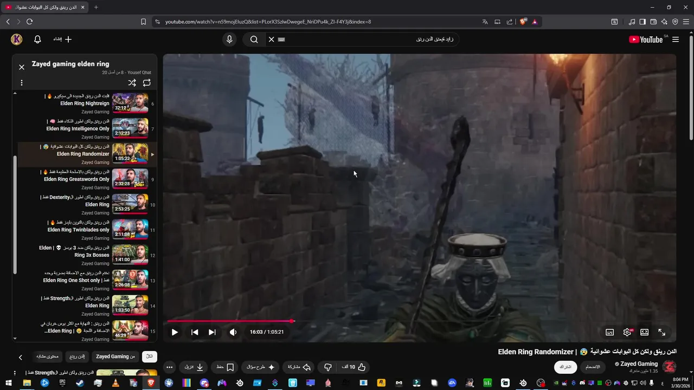Viewport: 694px width, 390px height.
Task: Join Zayed Gaming channel (الانضمام)
Action: click(x=593, y=367)
